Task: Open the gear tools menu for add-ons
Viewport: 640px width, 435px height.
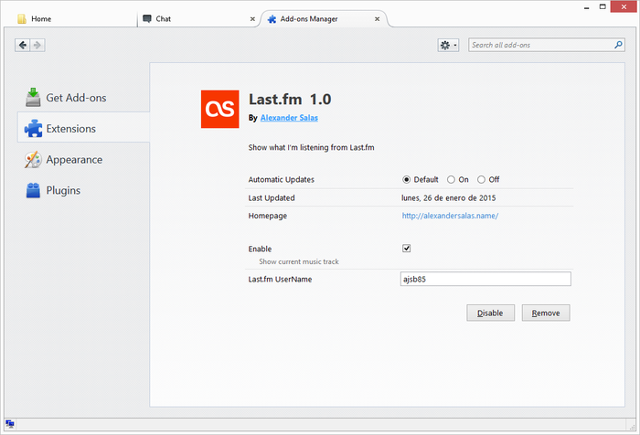Action: coord(448,45)
